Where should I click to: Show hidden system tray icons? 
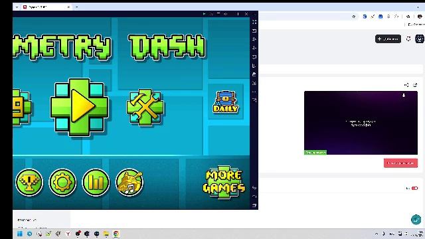pyautogui.click(x=377, y=234)
